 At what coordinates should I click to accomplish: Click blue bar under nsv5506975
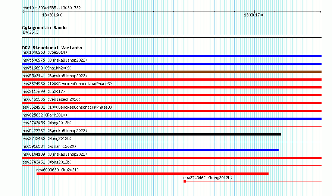coord(172,64)
